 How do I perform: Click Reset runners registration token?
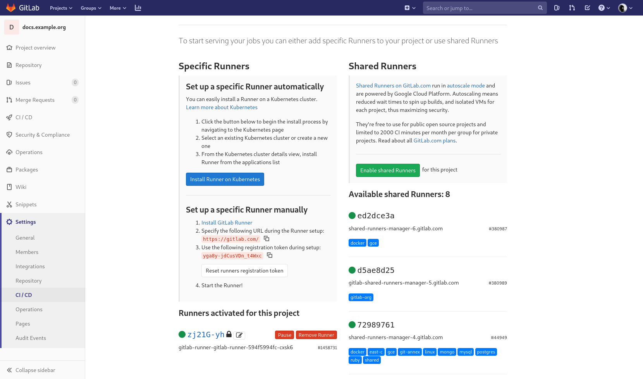pyautogui.click(x=244, y=271)
